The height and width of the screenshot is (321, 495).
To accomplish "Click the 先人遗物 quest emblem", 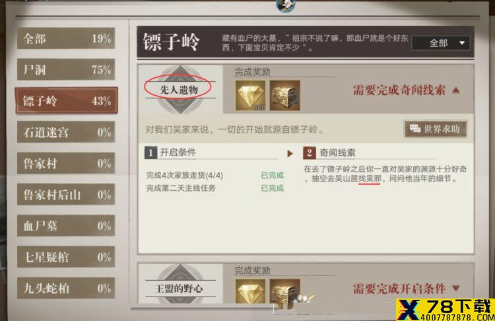I will pyautogui.click(x=180, y=90).
